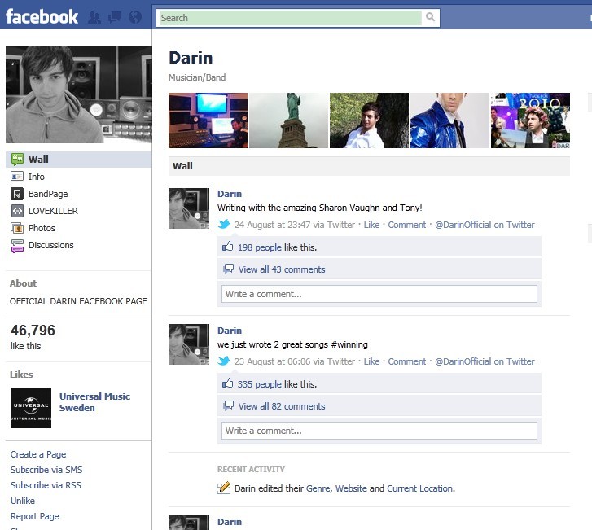The width and height of the screenshot is (592, 530).
Task: Write a comment on Sharon Vaughn post
Action: pyautogui.click(x=379, y=294)
